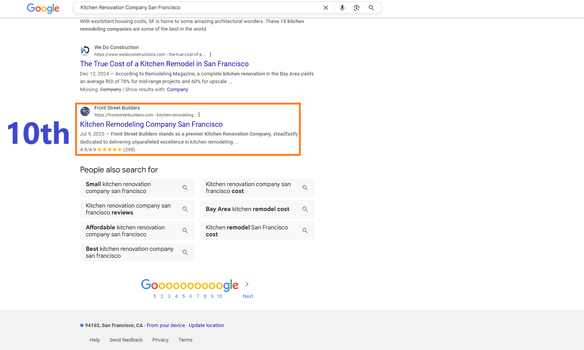The height and width of the screenshot is (350, 584).
Task: Click search icon beside 'Kitchen remodel San Francisco cost'
Action: pyautogui.click(x=305, y=231)
